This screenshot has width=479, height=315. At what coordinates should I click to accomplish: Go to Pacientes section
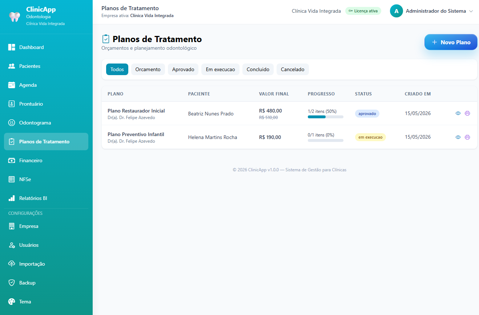pyautogui.click(x=46, y=66)
